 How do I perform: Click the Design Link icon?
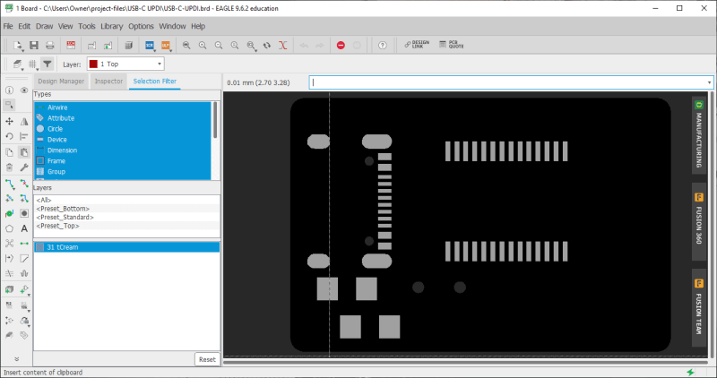418,45
